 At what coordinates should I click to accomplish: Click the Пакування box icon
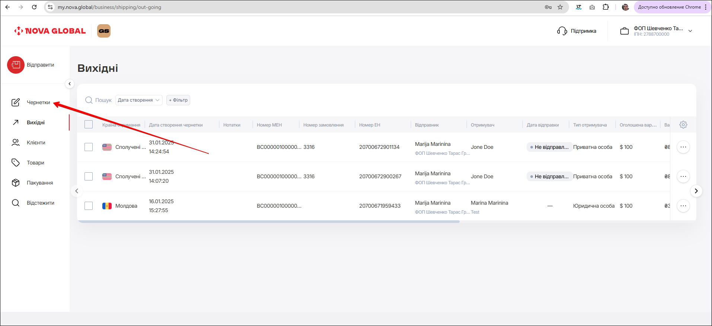tap(16, 183)
